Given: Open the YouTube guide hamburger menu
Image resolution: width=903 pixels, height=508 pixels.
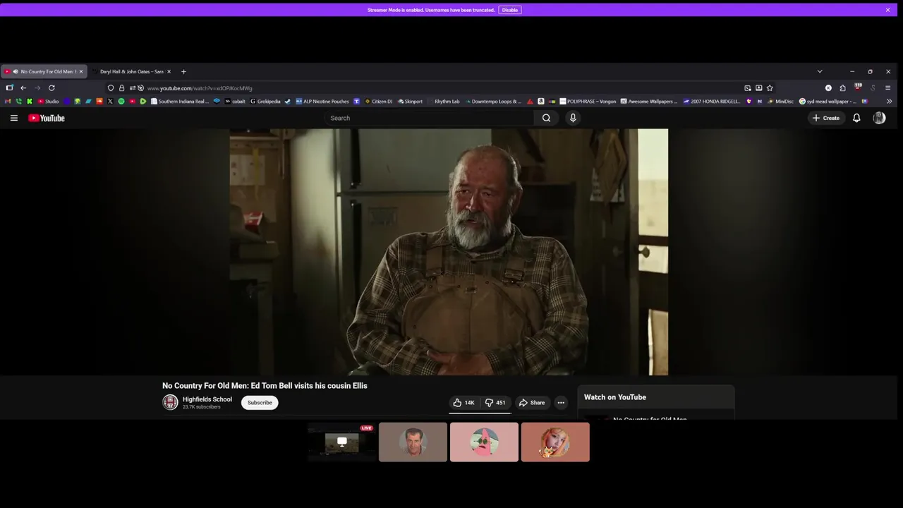Looking at the screenshot, I should 13,118.
